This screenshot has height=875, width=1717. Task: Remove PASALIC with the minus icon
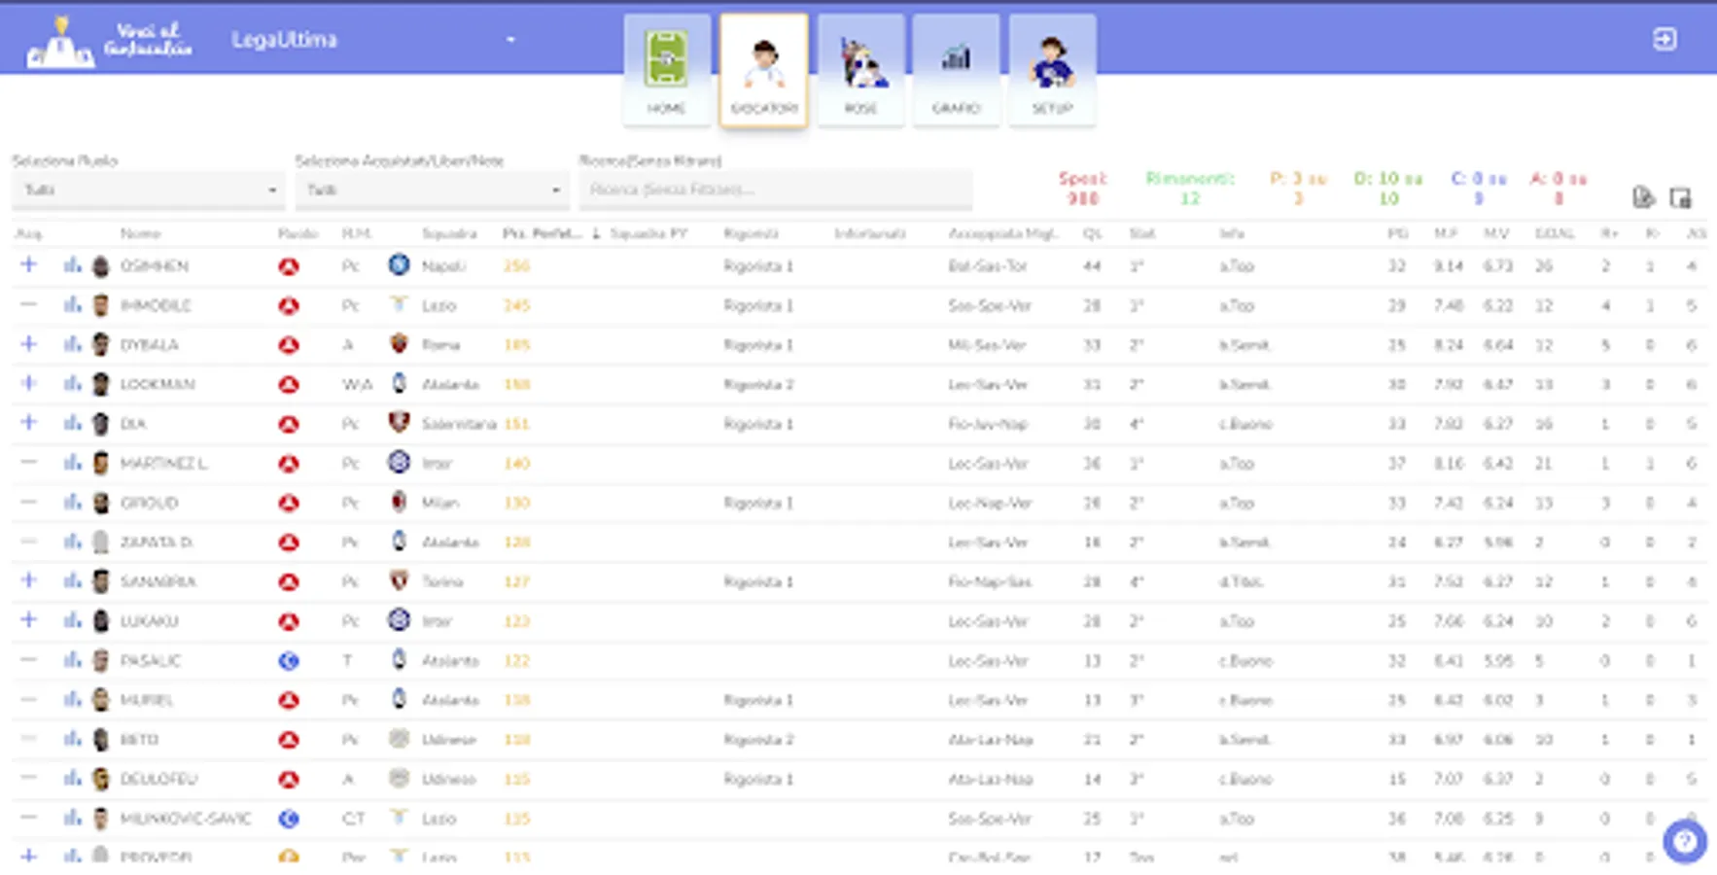(x=28, y=660)
